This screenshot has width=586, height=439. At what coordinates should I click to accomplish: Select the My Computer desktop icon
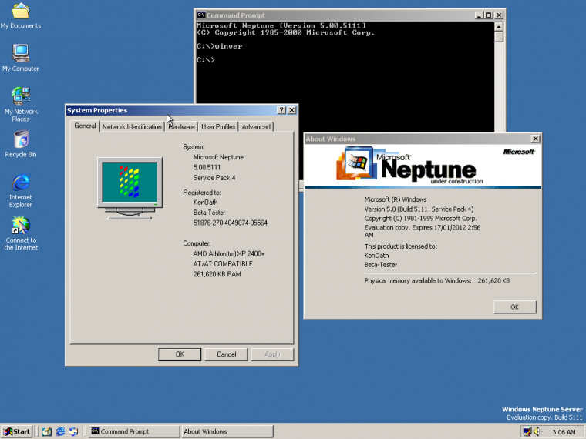click(21, 54)
